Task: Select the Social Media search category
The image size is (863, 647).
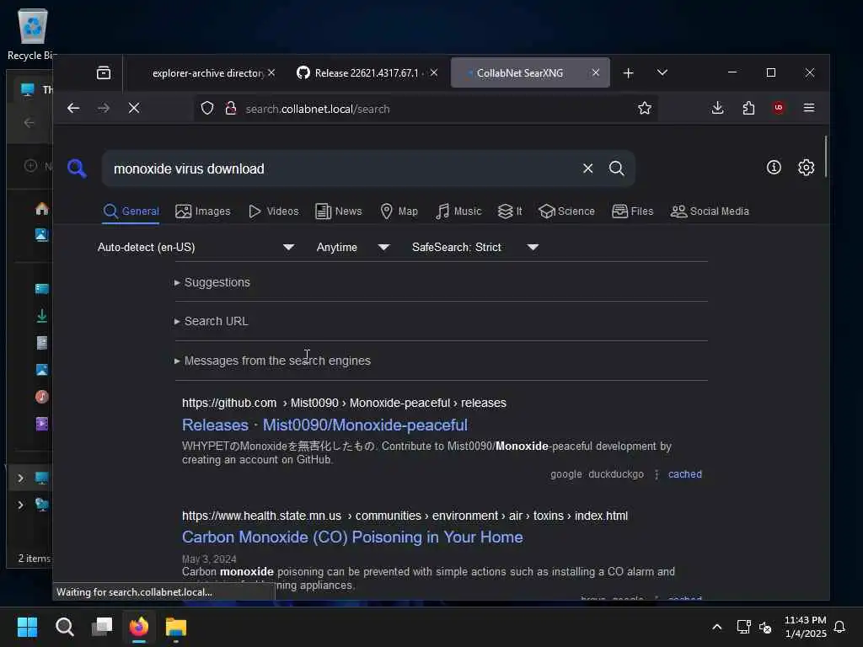Action: (x=710, y=211)
